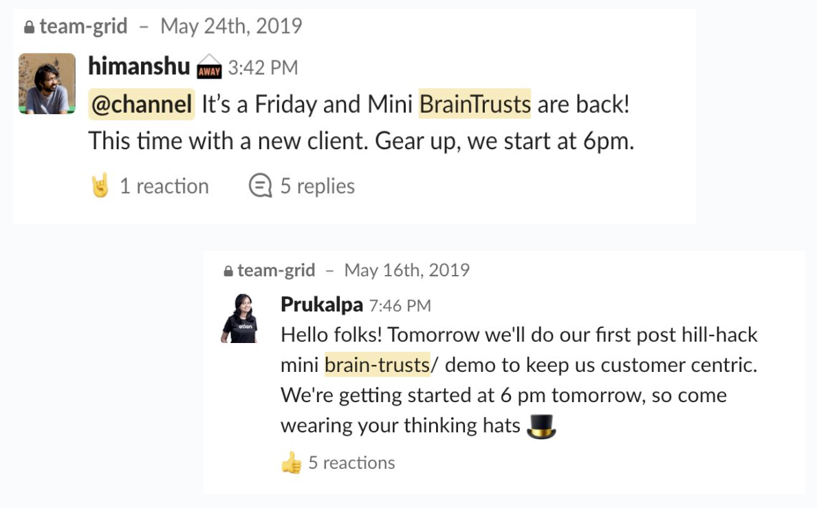Open the replies speech bubble icon
The image size is (817, 508).
pyautogui.click(x=260, y=186)
